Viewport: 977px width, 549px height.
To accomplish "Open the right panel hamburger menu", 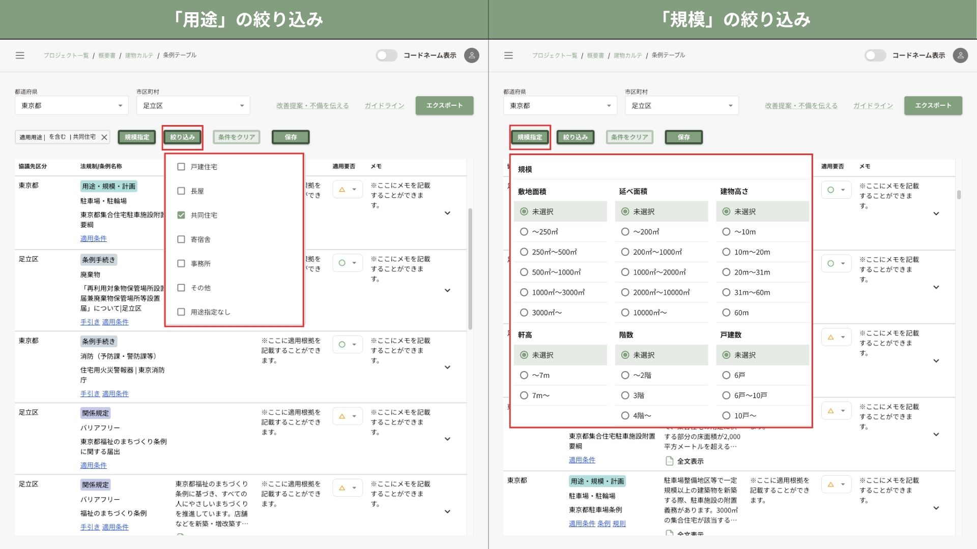I will [508, 55].
